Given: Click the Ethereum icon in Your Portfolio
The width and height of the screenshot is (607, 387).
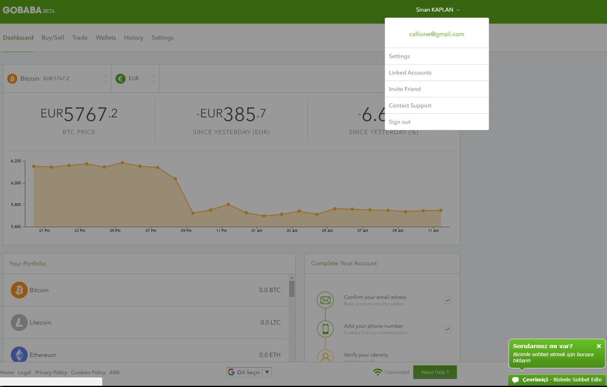Looking at the screenshot, I should [19, 355].
